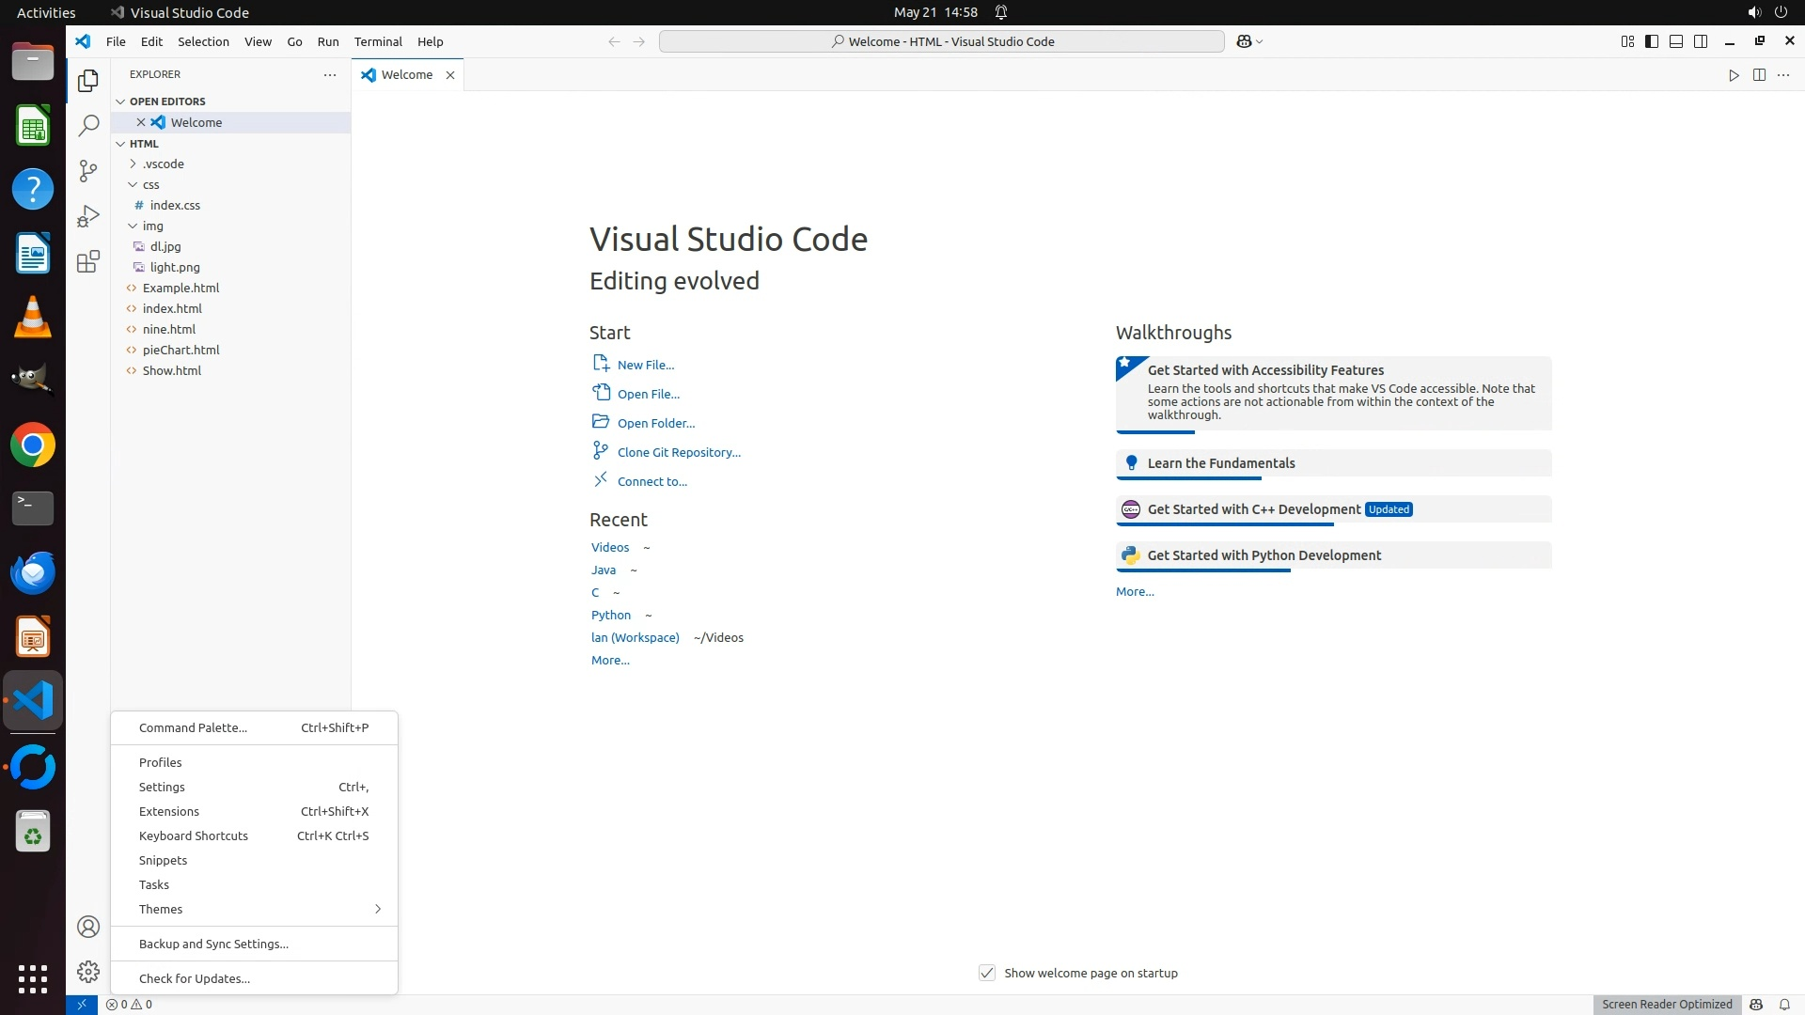Click the Run play icon in editor toolbar
Viewport: 1805px width, 1015px height.
[1734, 75]
